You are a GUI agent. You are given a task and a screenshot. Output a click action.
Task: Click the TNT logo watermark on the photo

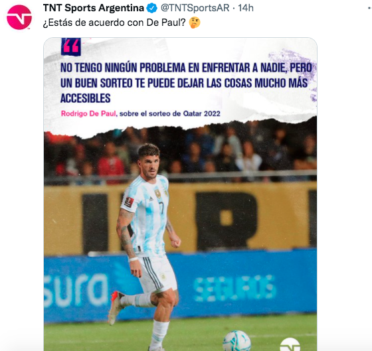(x=290, y=344)
